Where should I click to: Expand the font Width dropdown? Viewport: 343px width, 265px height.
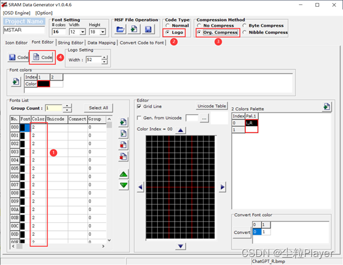[83, 32]
